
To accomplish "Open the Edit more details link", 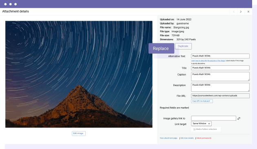I will click(187, 138).
